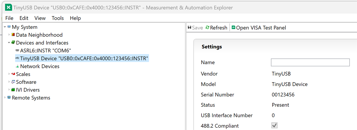Viewport: 357px width, 130px height.
Task: Open VISA Test Panel
Action: [x=259, y=28]
